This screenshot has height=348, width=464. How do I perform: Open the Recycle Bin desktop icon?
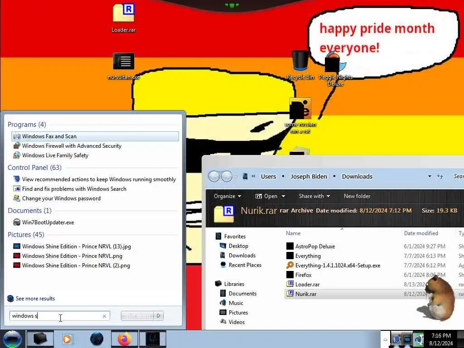pos(300,65)
